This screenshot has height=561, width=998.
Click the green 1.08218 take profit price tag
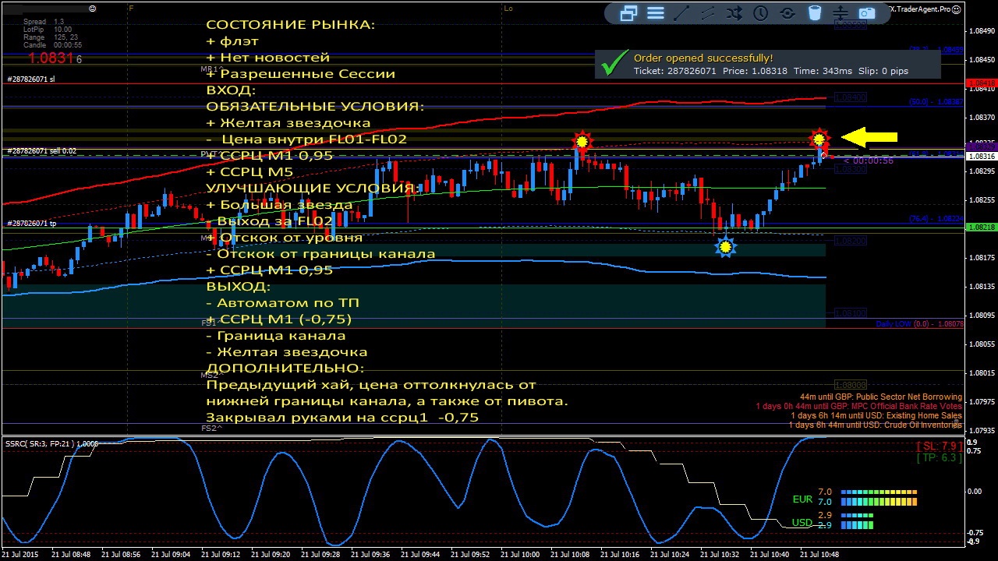[x=981, y=228]
